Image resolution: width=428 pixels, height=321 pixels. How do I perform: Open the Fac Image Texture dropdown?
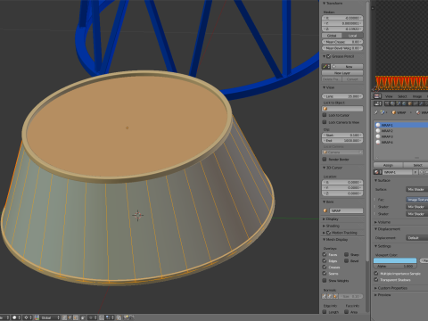[x=417, y=200]
